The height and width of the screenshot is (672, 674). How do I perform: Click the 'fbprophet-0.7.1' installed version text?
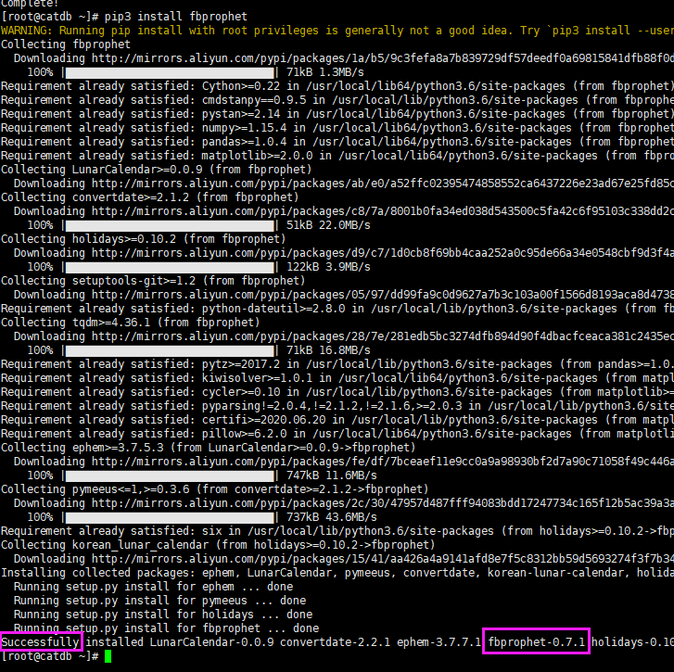537,642
